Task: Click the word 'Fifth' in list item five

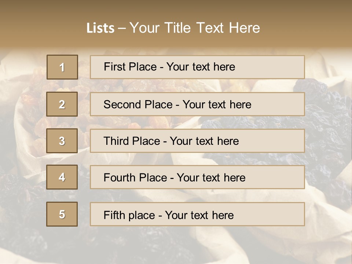Action: click(x=114, y=215)
